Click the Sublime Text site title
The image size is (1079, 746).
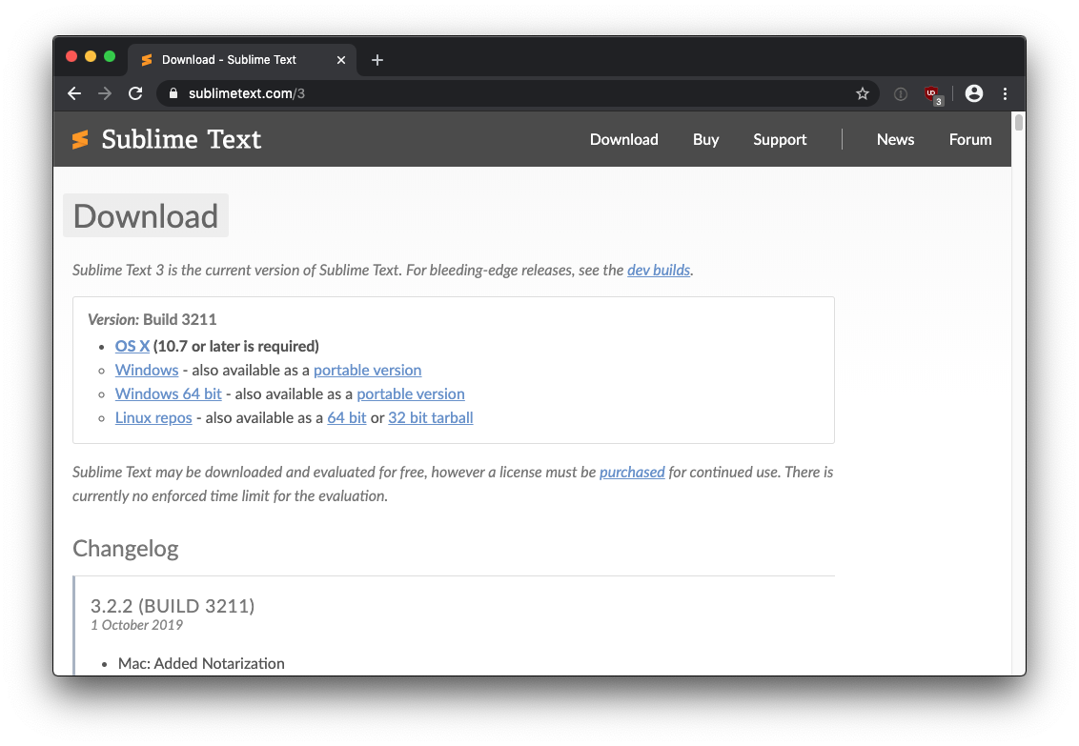click(x=181, y=139)
